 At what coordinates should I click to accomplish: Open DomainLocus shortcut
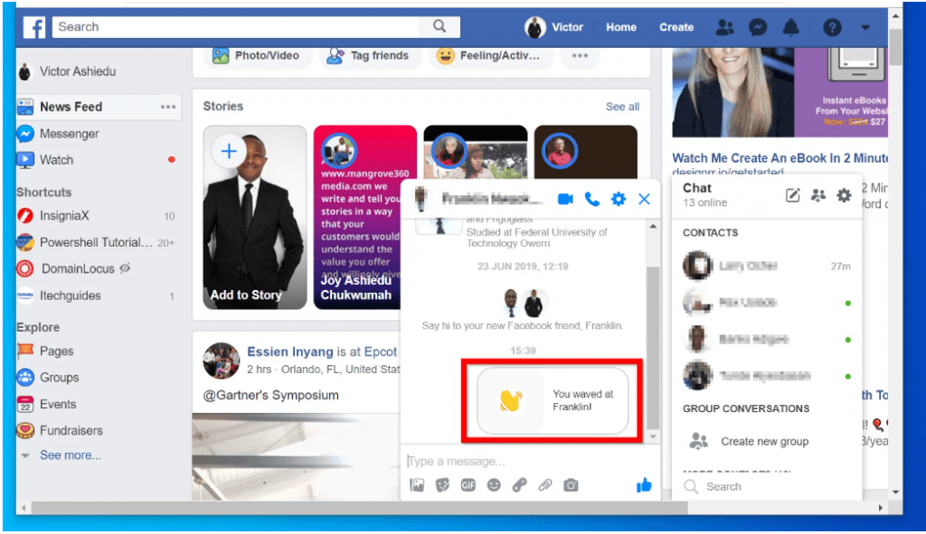click(x=78, y=269)
